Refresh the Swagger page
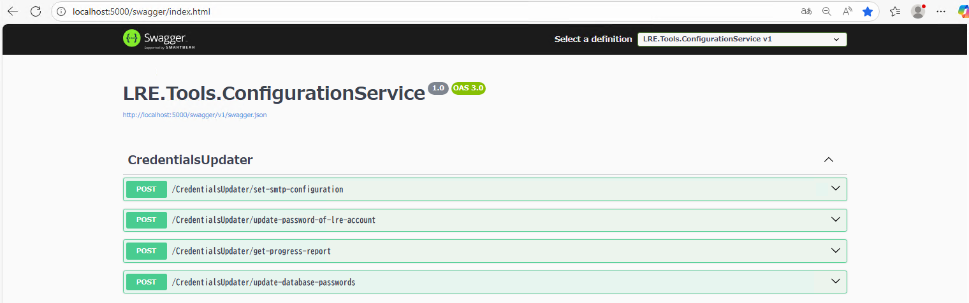This screenshot has height=303, width=969. (36, 11)
